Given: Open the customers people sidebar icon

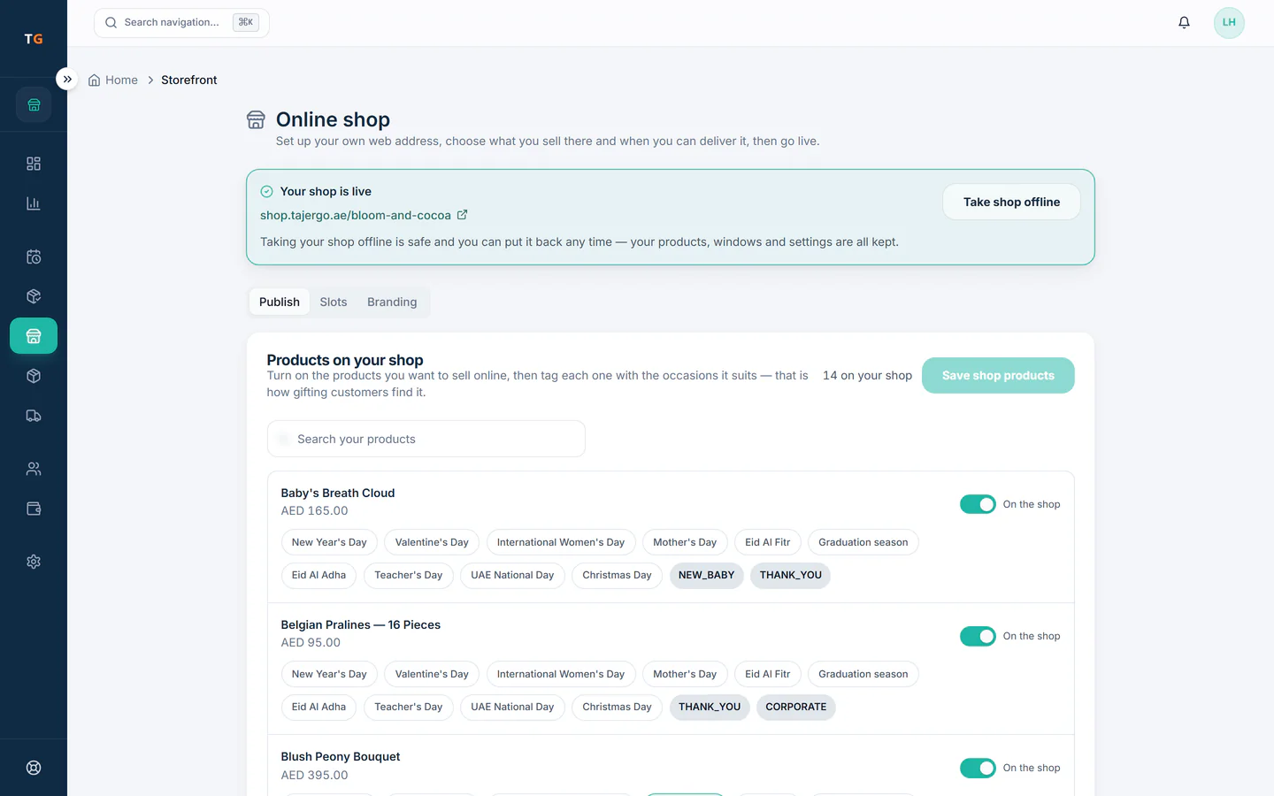Looking at the screenshot, I should point(34,469).
